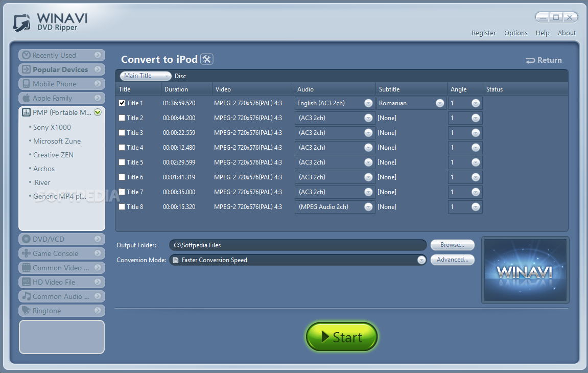Click Title 4 duration 00:00:12.480
The image size is (588, 373).
(x=179, y=148)
